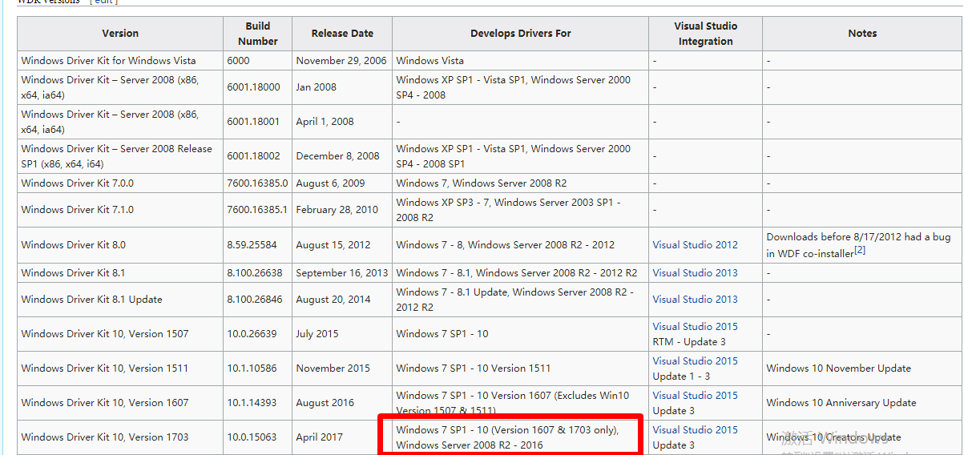Click the Visual Studio Integration column header
The width and height of the screenshot is (968, 455).
[705, 34]
